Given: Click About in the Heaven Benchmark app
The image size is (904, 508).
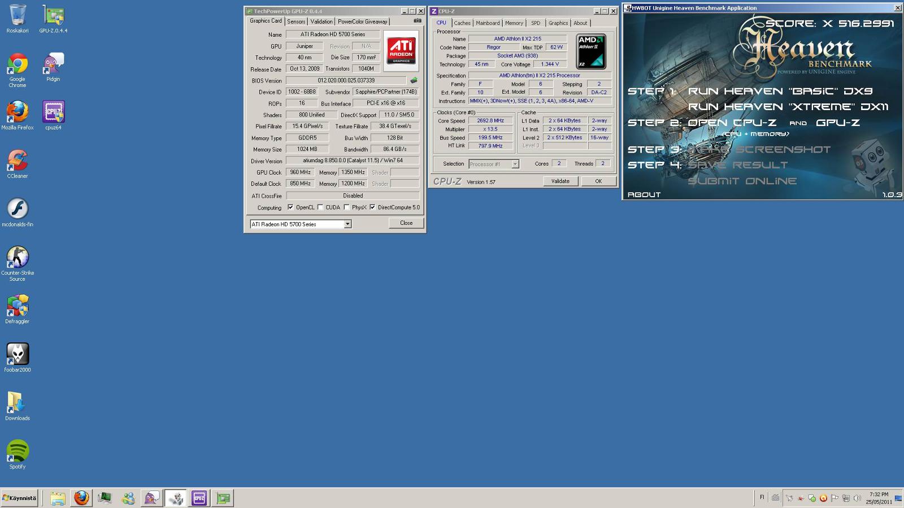Looking at the screenshot, I should [x=644, y=194].
